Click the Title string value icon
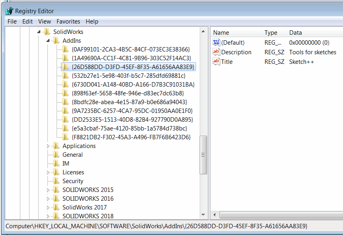 (x=216, y=61)
